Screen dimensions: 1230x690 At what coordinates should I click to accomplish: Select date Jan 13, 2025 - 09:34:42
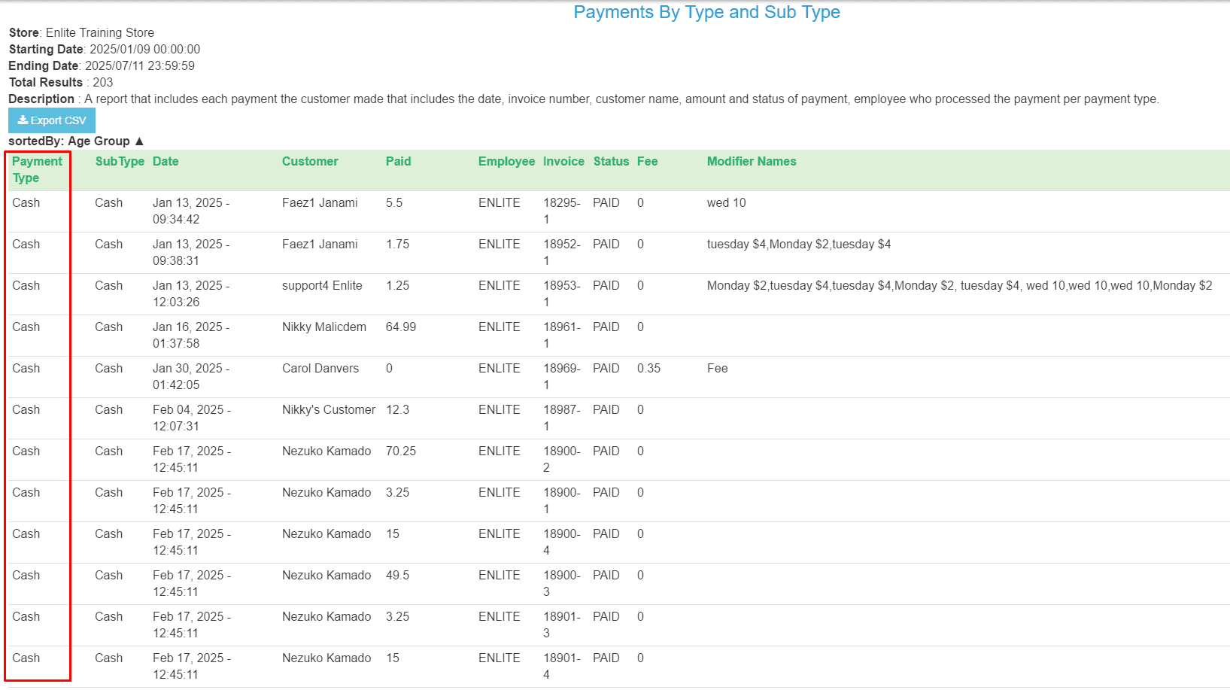click(x=191, y=211)
